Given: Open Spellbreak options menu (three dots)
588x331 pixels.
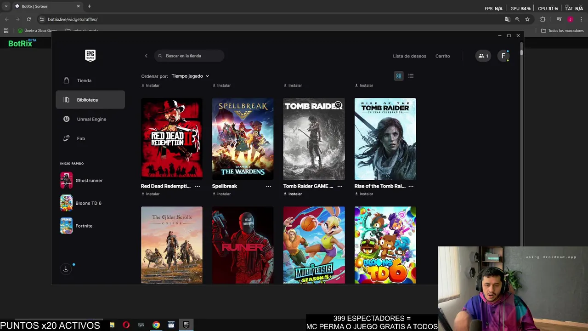Looking at the screenshot, I should point(269,186).
